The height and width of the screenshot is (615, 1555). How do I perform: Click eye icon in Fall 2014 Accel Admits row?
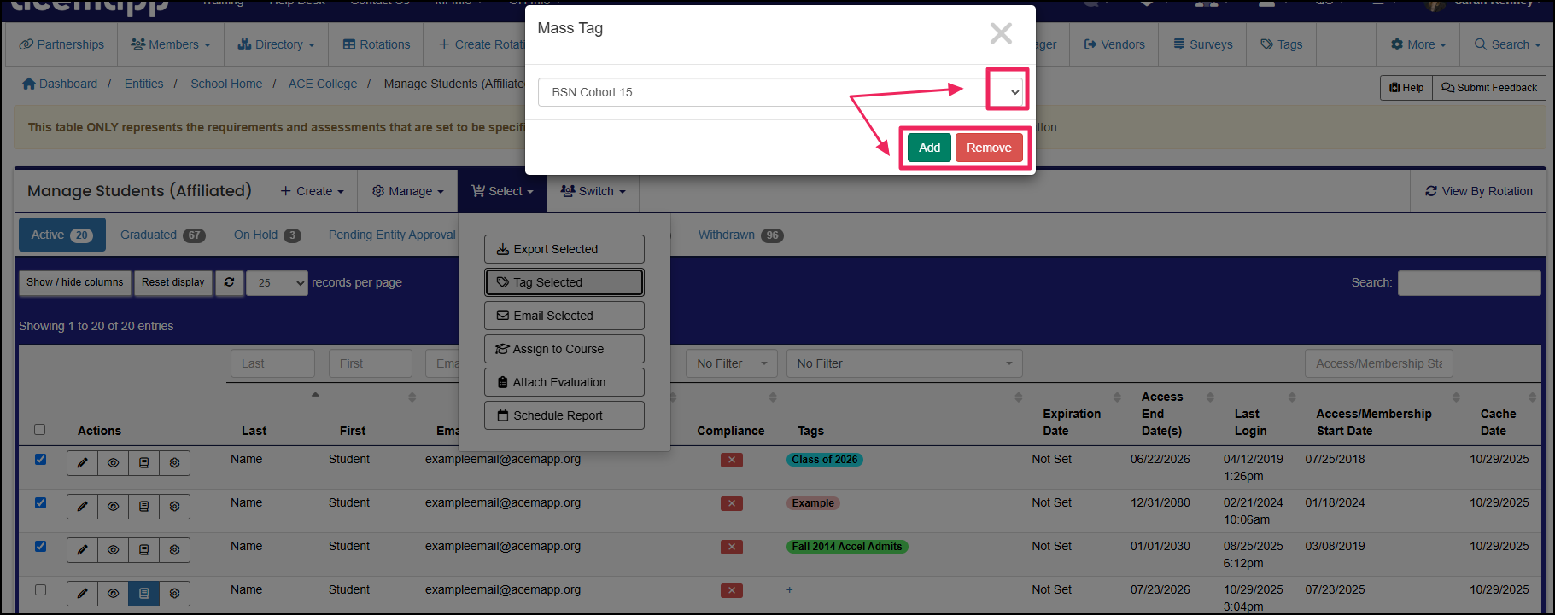pyautogui.click(x=113, y=550)
